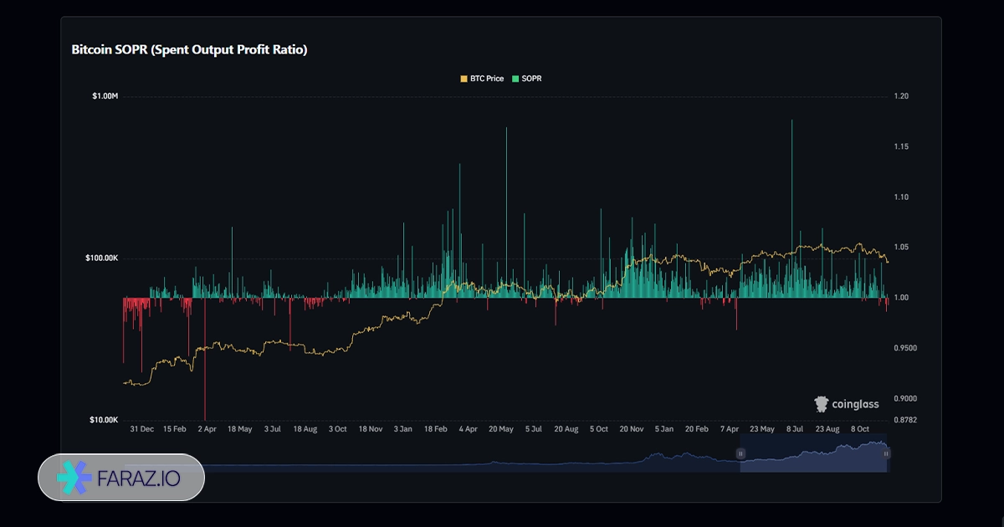The width and height of the screenshot is (1004, 527).
Task: Toggle the SOPR series label
Action: pos(532,79)
